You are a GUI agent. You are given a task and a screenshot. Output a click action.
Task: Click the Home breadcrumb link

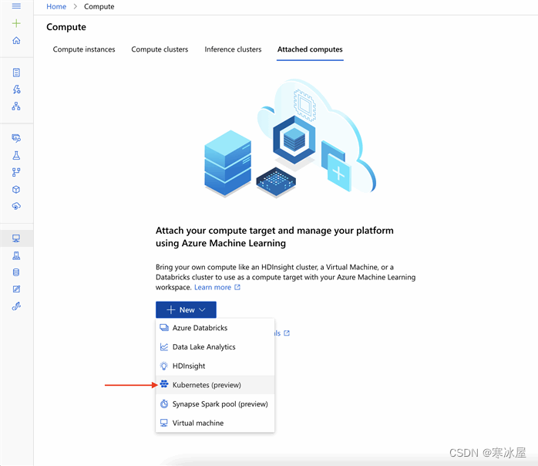coord(56,6)
